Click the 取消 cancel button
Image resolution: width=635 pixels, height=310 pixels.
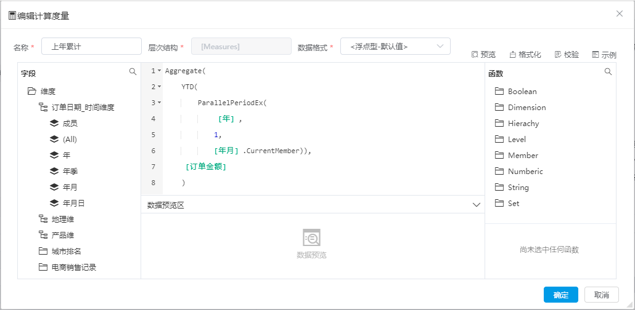pyautogui.click(x=602, y=295)
